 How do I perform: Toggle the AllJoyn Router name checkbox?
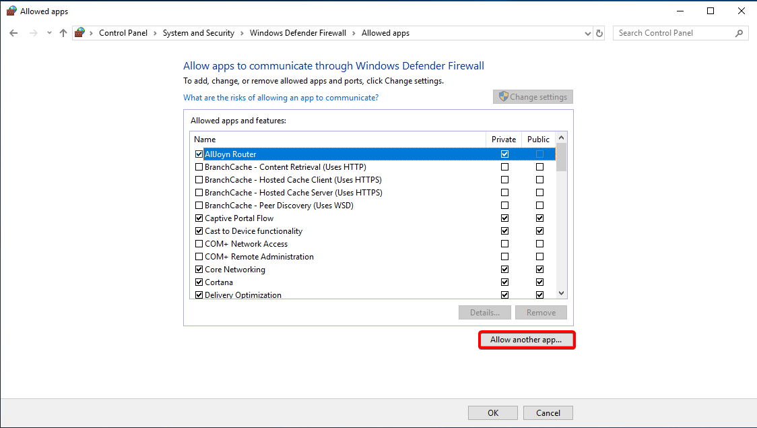[199, 154]
